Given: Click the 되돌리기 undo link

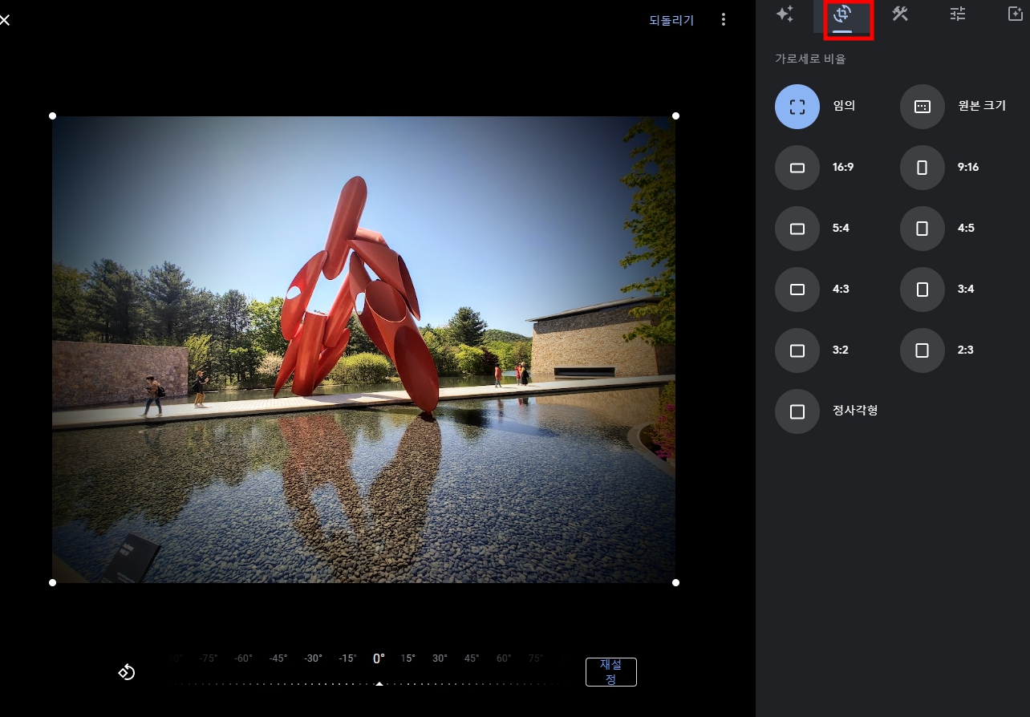Looking at the screenshot, I should [x=671, y=20].
